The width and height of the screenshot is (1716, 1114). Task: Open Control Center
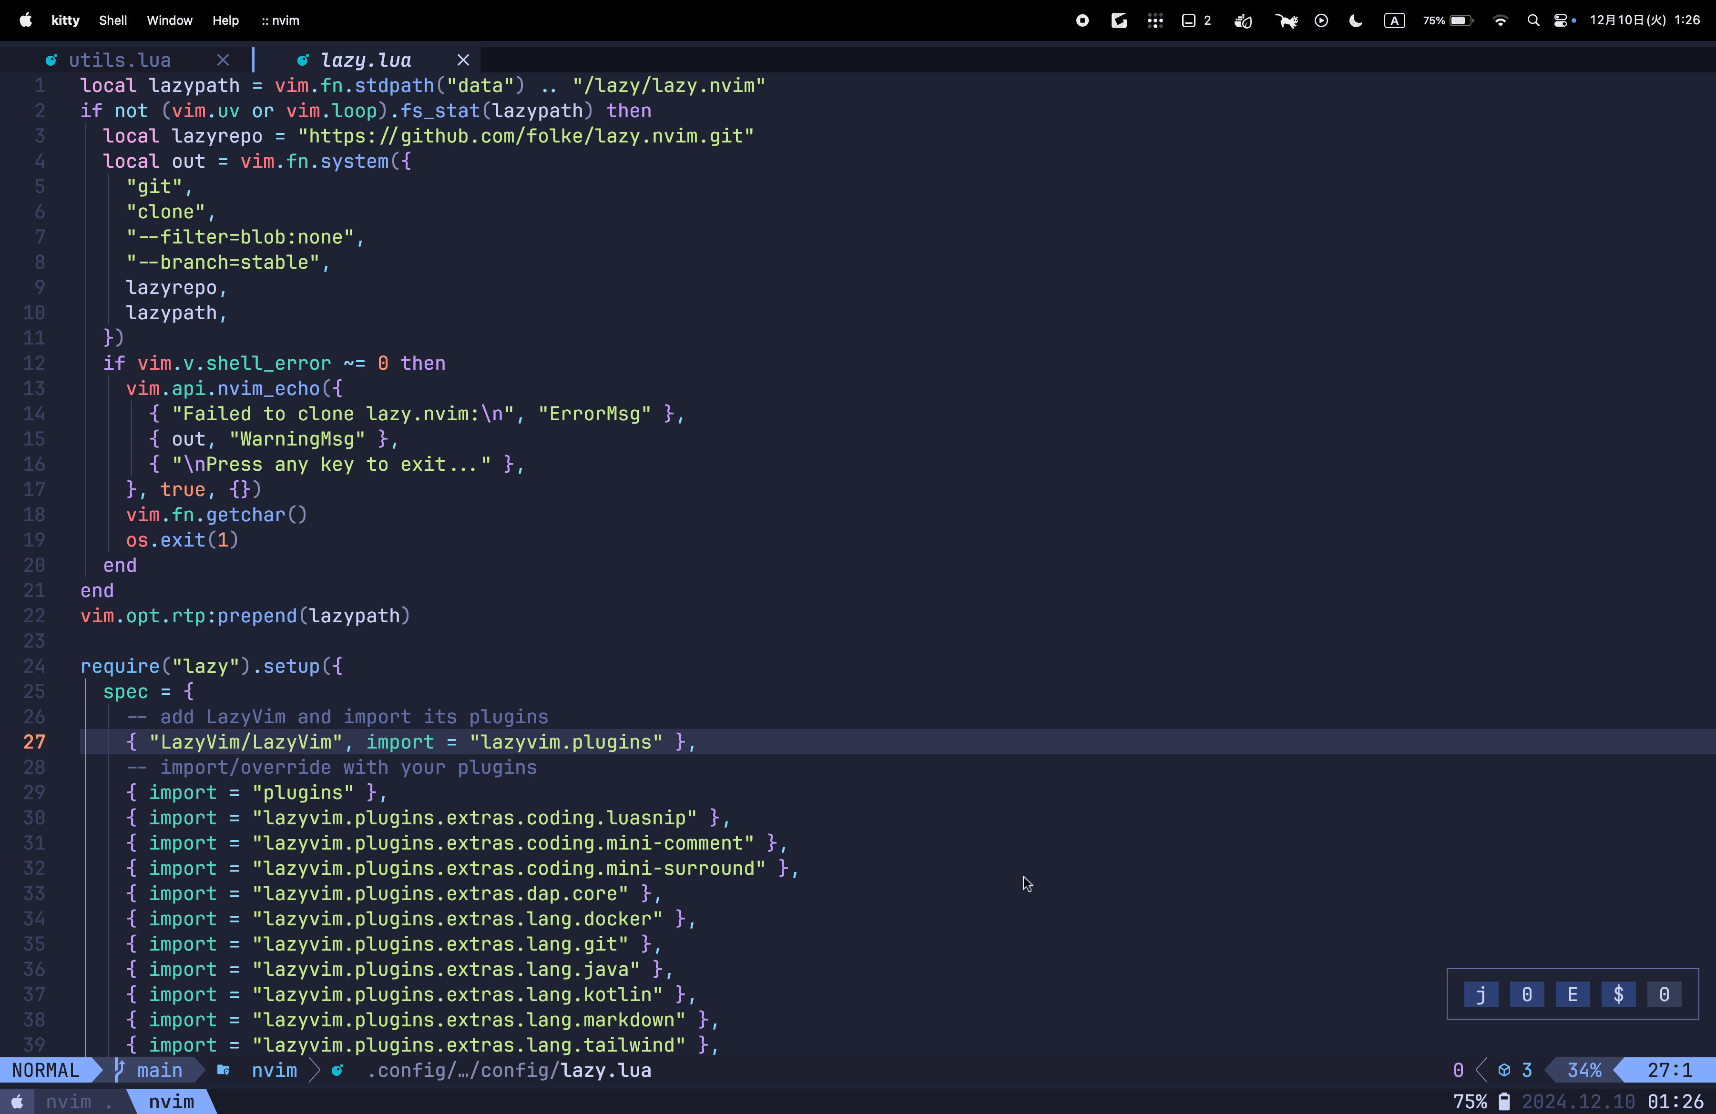1561,20
